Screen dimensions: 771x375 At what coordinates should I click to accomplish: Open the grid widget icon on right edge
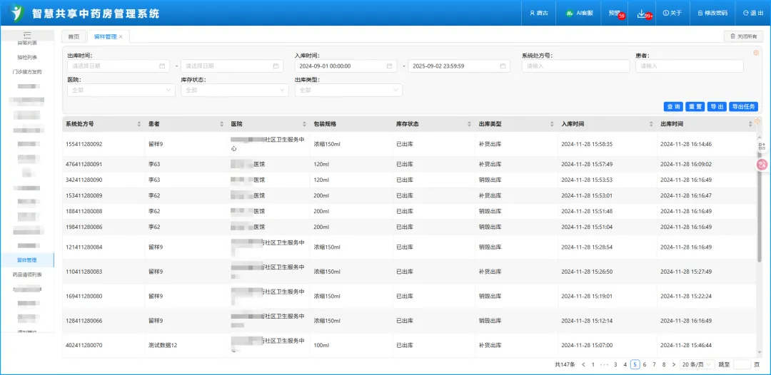762,146
